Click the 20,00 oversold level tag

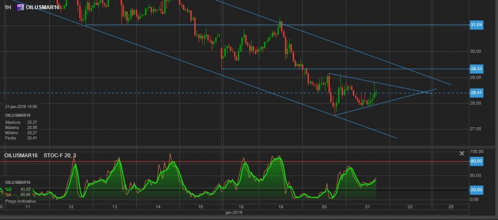(x=476, y=190)
